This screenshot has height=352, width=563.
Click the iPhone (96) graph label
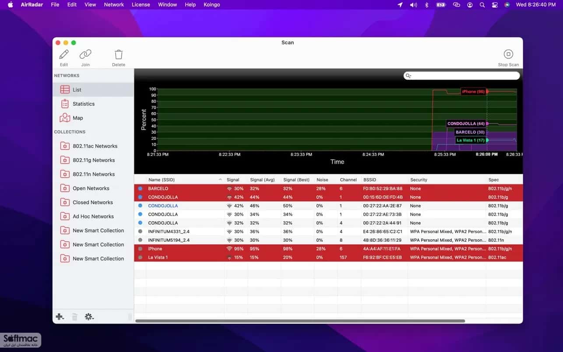tap(473, 92)
